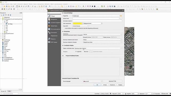This screenshot has width=171, height=96.
Task: Open the Default Styles page
Action: point(54,26)
